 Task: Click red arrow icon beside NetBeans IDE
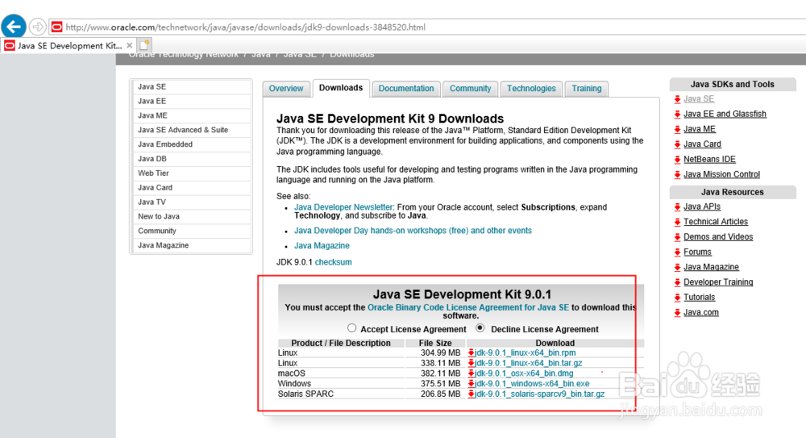tap(678, 160)
